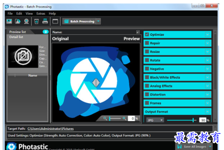The image size is (224, 150).
Task: Click the no-image placeholder thumbnail
Action: [x=23, y=57]
